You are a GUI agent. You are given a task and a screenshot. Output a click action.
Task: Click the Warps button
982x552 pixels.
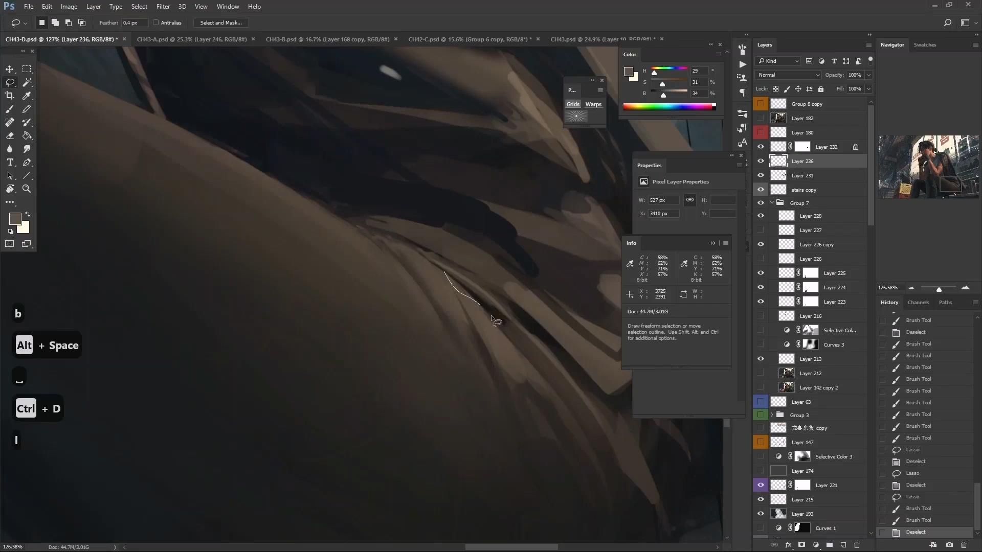tap(593, 104)
